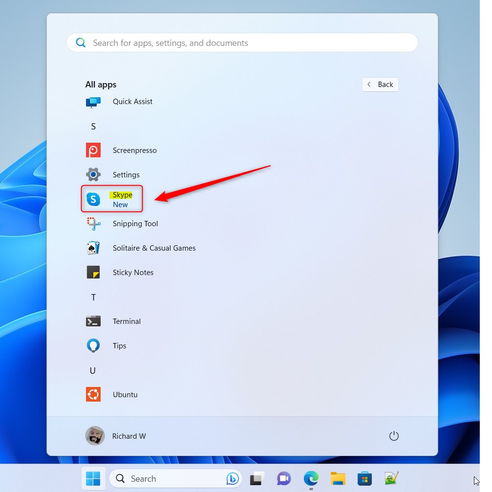
Task: Open Chat from the taskbar
Action: [284, 478]
